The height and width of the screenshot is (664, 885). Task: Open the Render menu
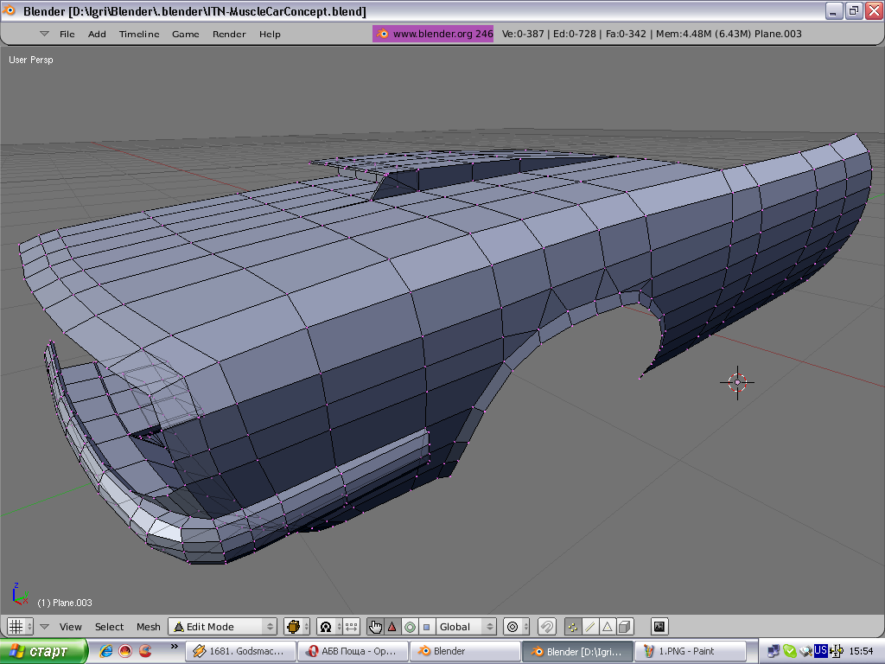pos(229,35)
